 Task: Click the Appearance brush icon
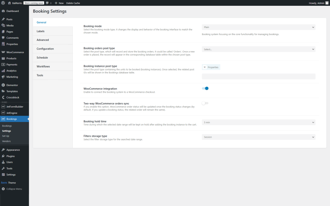(3, 150)
